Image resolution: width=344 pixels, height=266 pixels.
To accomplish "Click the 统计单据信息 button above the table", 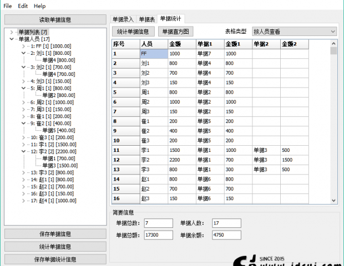I will coord(133,32).
